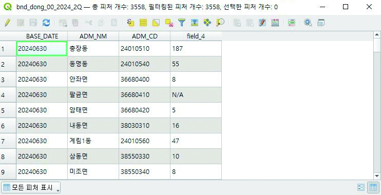Click the Delete field icon
The height and width of the screenshot is (195, 381).
tap(250, 23)
